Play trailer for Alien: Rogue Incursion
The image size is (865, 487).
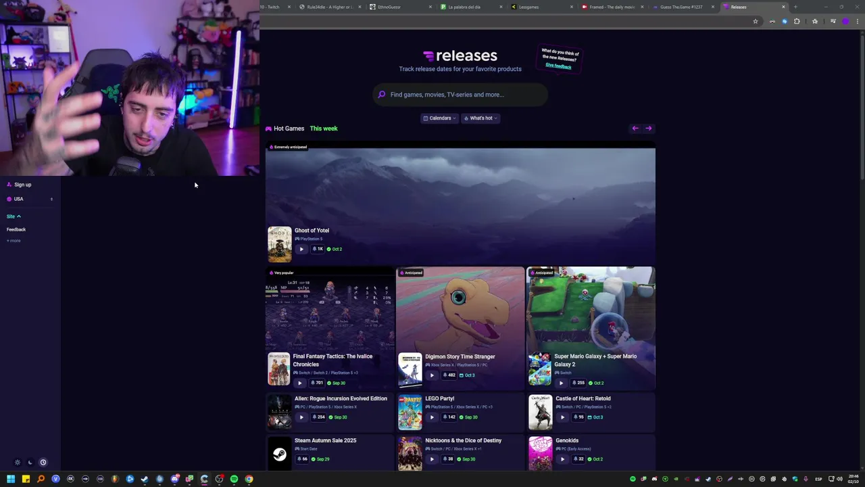tap(301, 417)
